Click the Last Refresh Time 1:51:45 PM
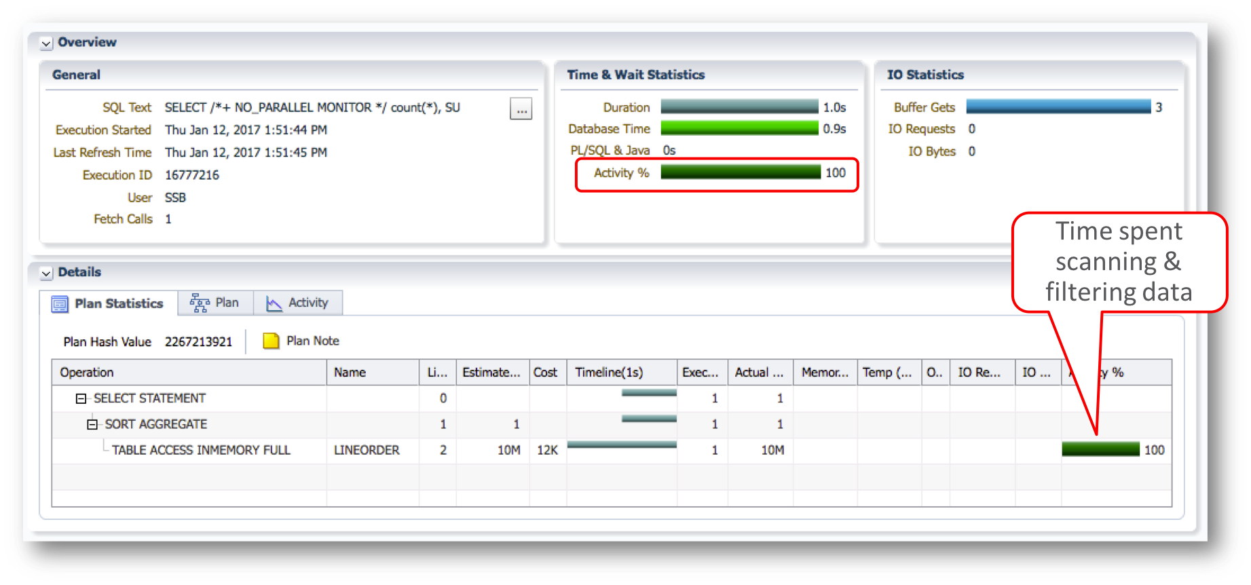Viewport: 1251px width, 585px height. click(x=246, y=153)
